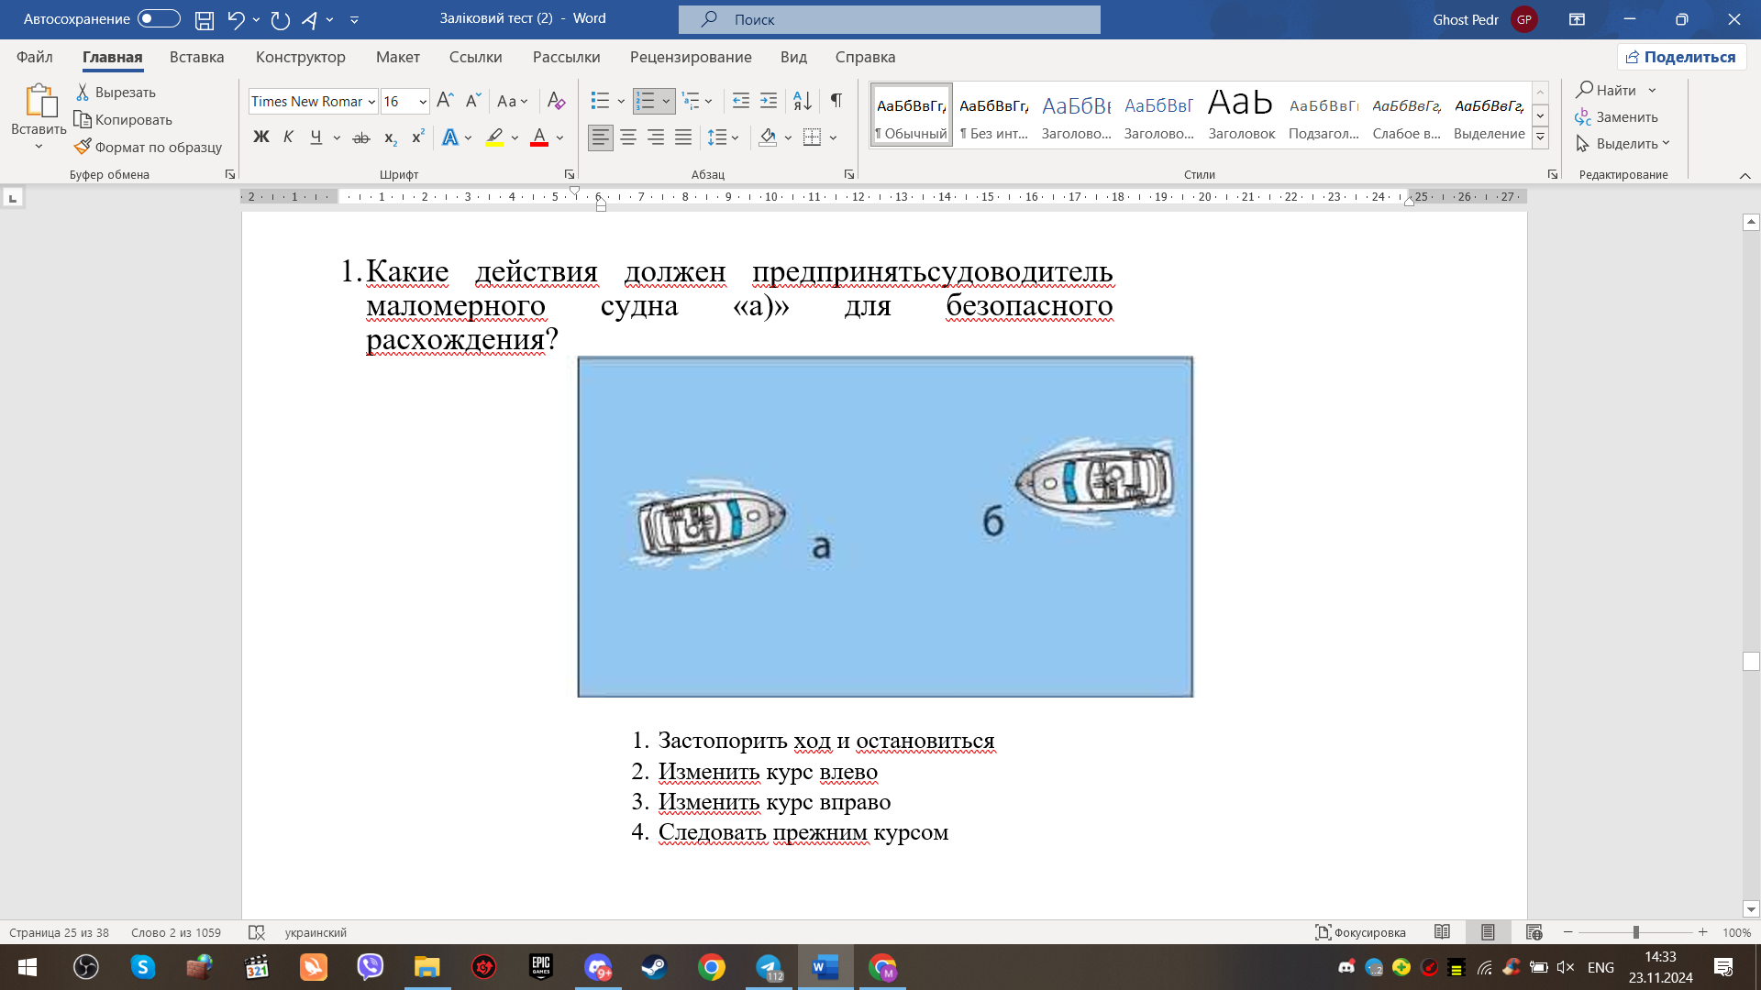The width and height of the screenshot is (1761, 990).
Task: Expand font color dropdown arrow
Action: click(559, 137)
